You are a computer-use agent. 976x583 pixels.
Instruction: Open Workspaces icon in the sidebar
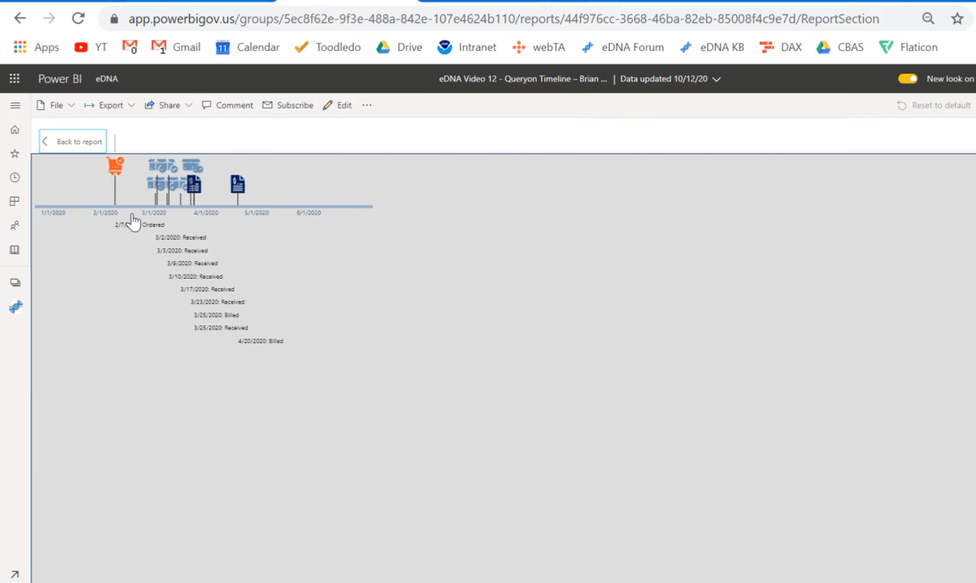(x=15, y=282)
